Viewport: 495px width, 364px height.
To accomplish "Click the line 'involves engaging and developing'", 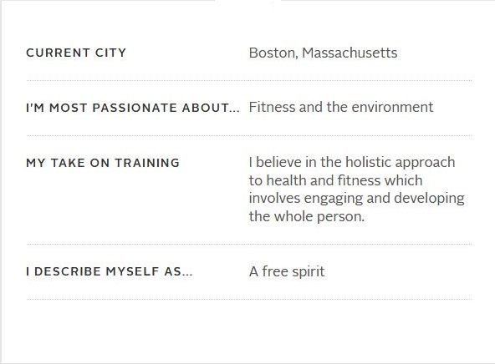I will pyautogui.click(x=357, y=199).
